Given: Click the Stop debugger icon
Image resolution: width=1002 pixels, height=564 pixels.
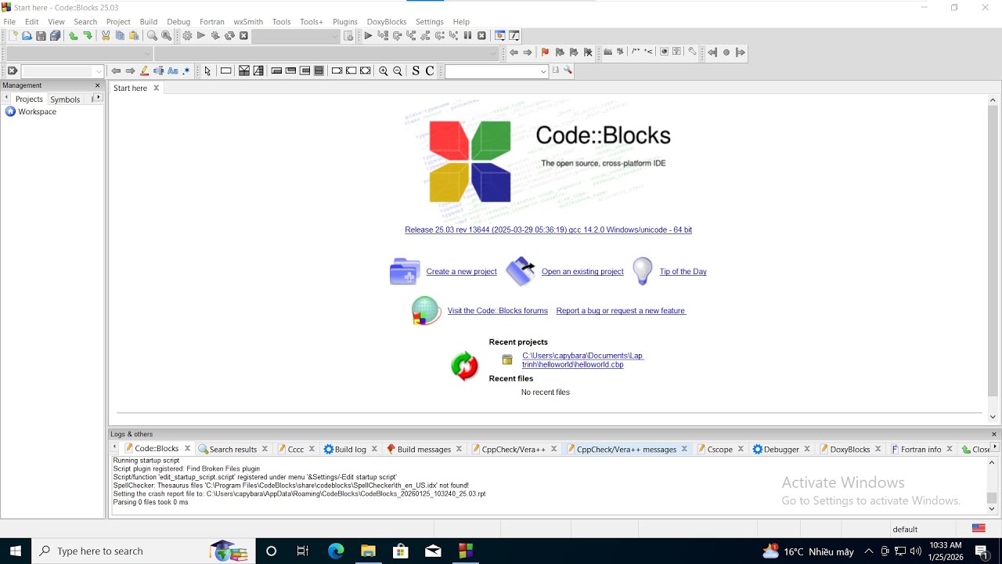Looking at the screenshot, I should (481, 36).
